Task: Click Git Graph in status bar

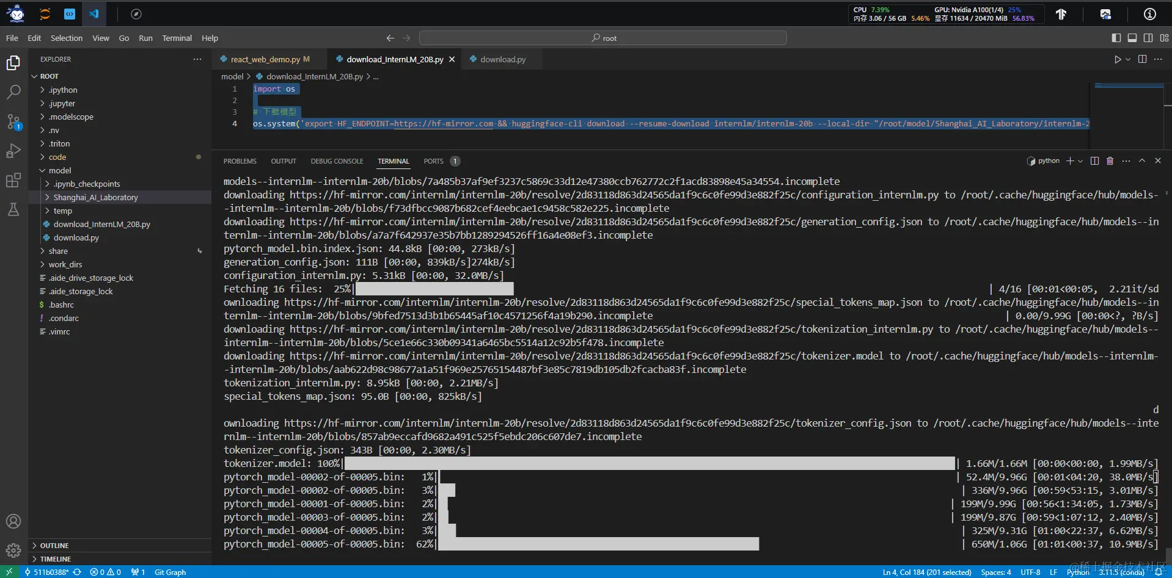Action: pyautogui.click(x=170, y=572)
